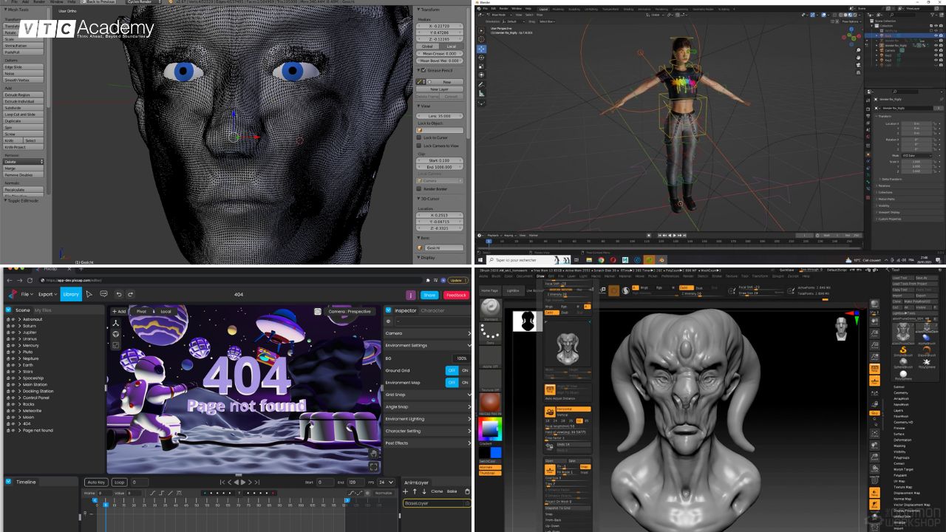Switch Environment Map to OFF
The width and height of the screenshot is (946, 532).
pyautogui.click(x=451, y=382)
